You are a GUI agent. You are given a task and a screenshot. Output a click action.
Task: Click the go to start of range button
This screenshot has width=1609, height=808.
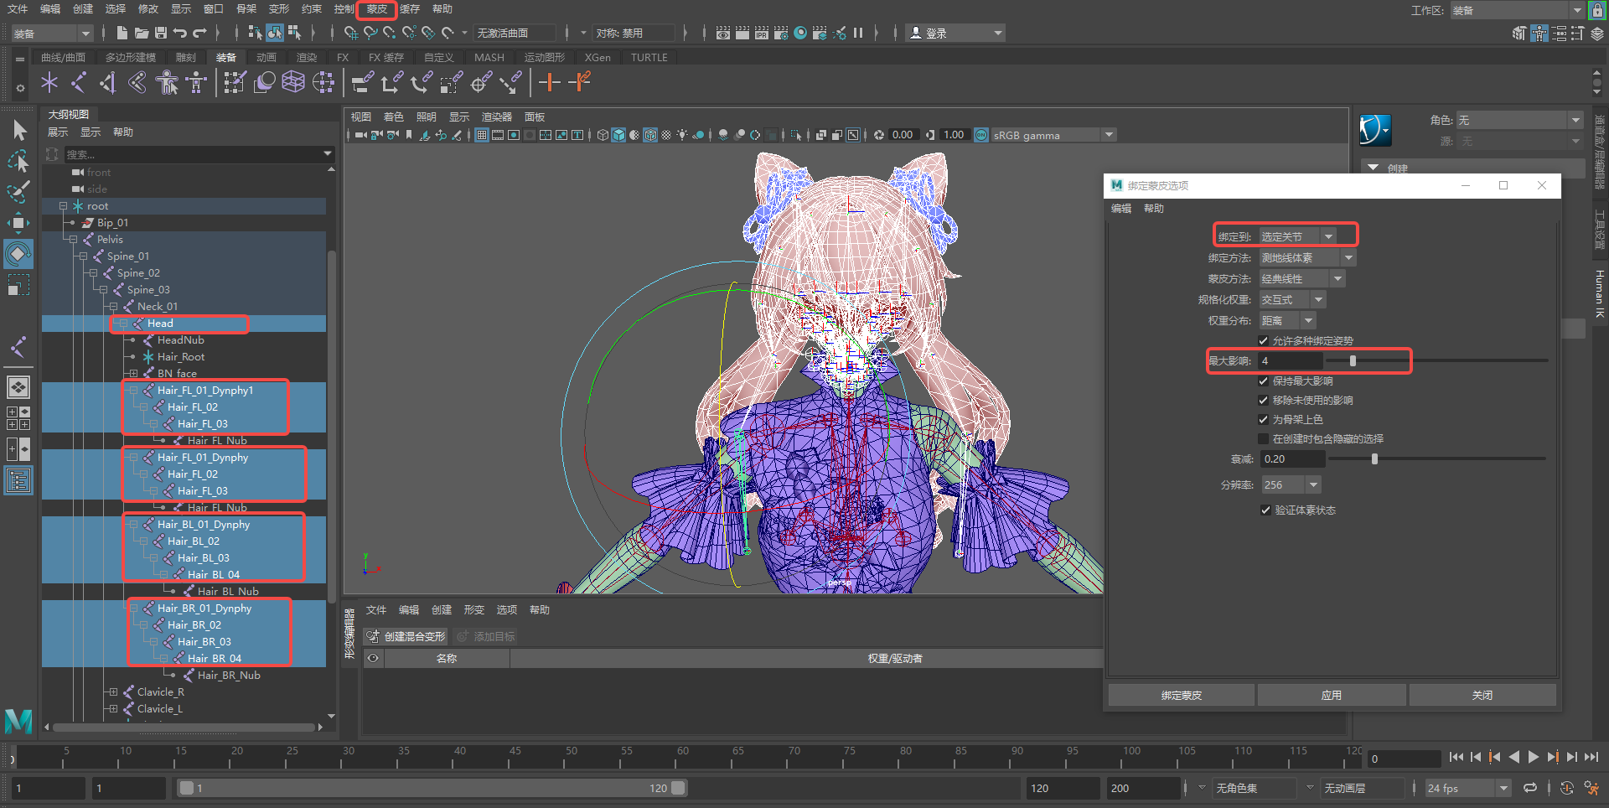point(1456,757)
